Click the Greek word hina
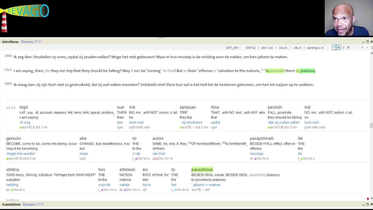373x210 pixels. point(215,107)
